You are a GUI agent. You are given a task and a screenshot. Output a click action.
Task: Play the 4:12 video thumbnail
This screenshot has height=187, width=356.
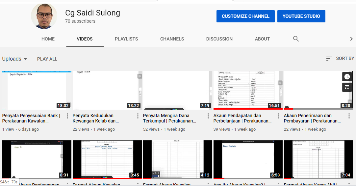click(178, 159)
